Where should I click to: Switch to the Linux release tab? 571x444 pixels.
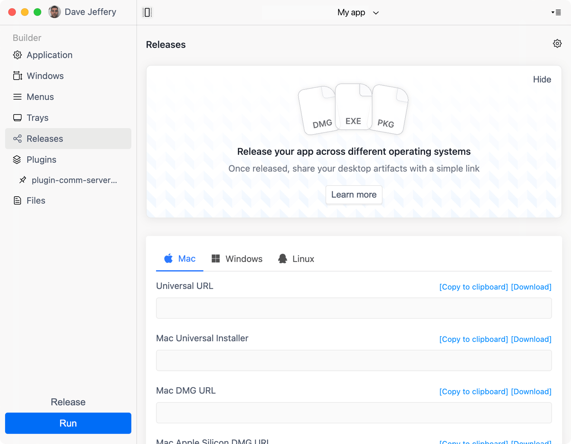(296, 258)
